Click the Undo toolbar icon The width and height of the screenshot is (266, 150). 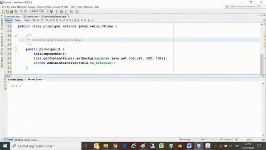click(x=21, y=11)
